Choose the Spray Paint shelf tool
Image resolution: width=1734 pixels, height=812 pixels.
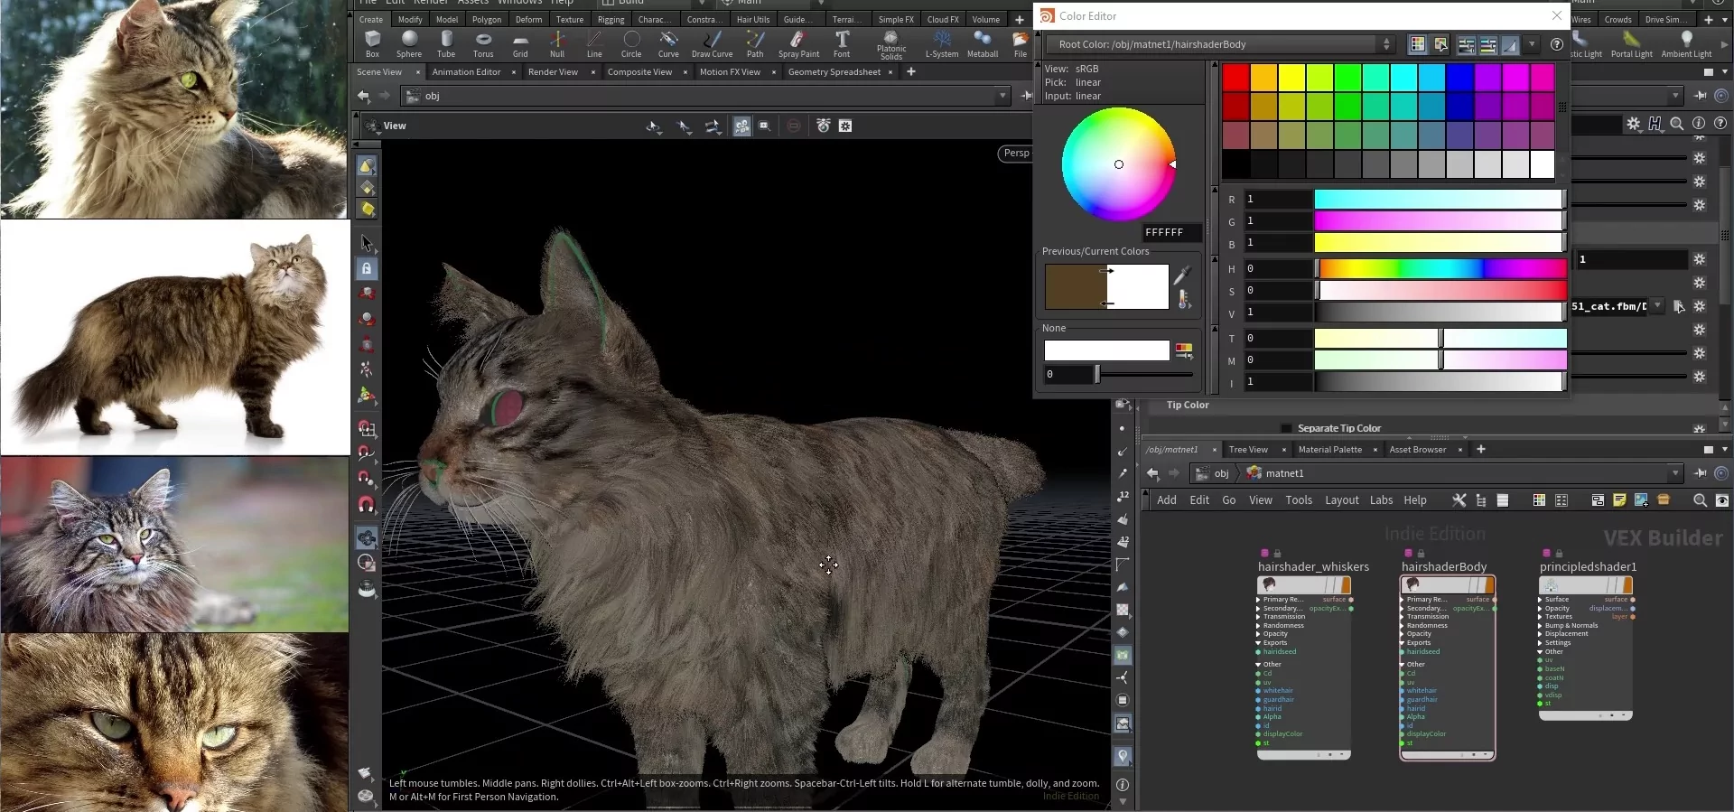click(798, 43)
